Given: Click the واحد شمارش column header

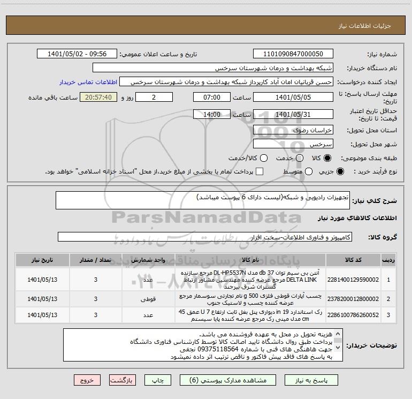Looking at the screenshot, I should [148, 260].
